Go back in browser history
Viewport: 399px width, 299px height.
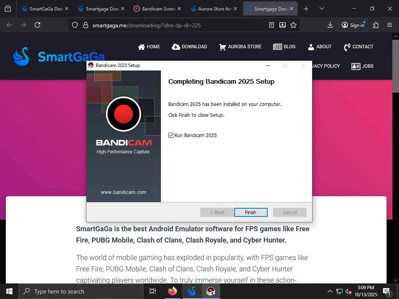pos(9,25)
